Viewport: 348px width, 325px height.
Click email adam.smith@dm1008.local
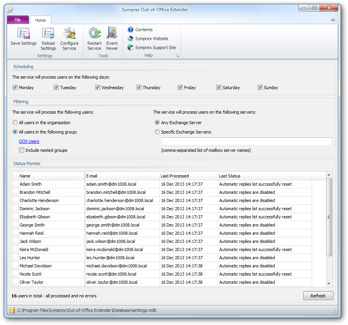(111, 184)
